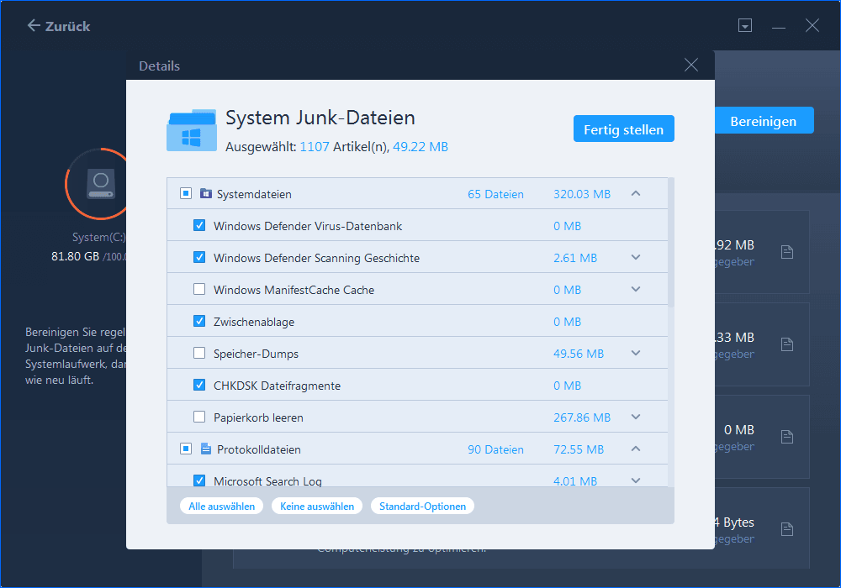Image resolution: width=841 pixels, height=588 pixels.
Task: Click the 65 Dateien count
Action: (495, 194)
